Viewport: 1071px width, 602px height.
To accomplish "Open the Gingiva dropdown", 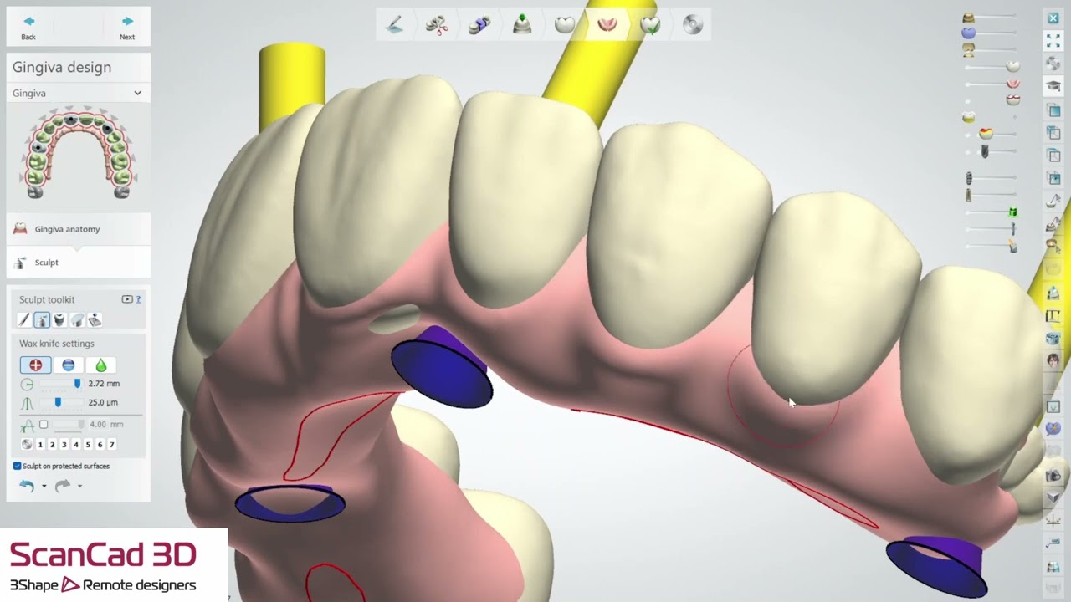I will (x=78, y=93).
